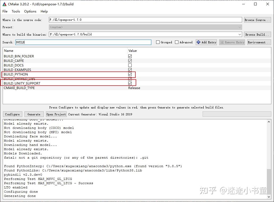The height and width of the screenshot is (202, 274).
Task: Enable the BUILD_DOCS checkbox
Action: point(130,65)
